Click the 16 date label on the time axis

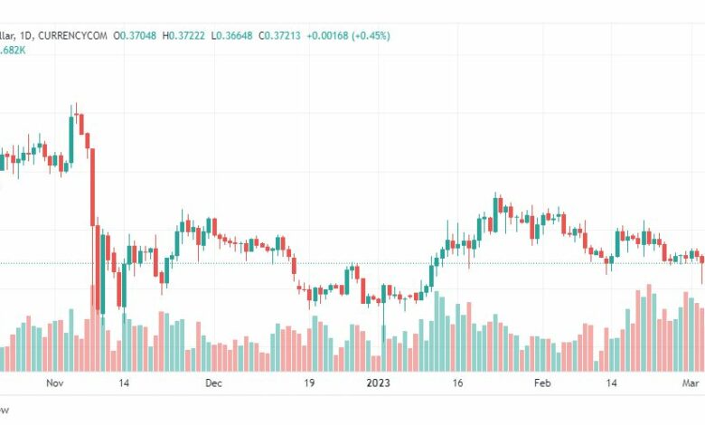[457, 383]
